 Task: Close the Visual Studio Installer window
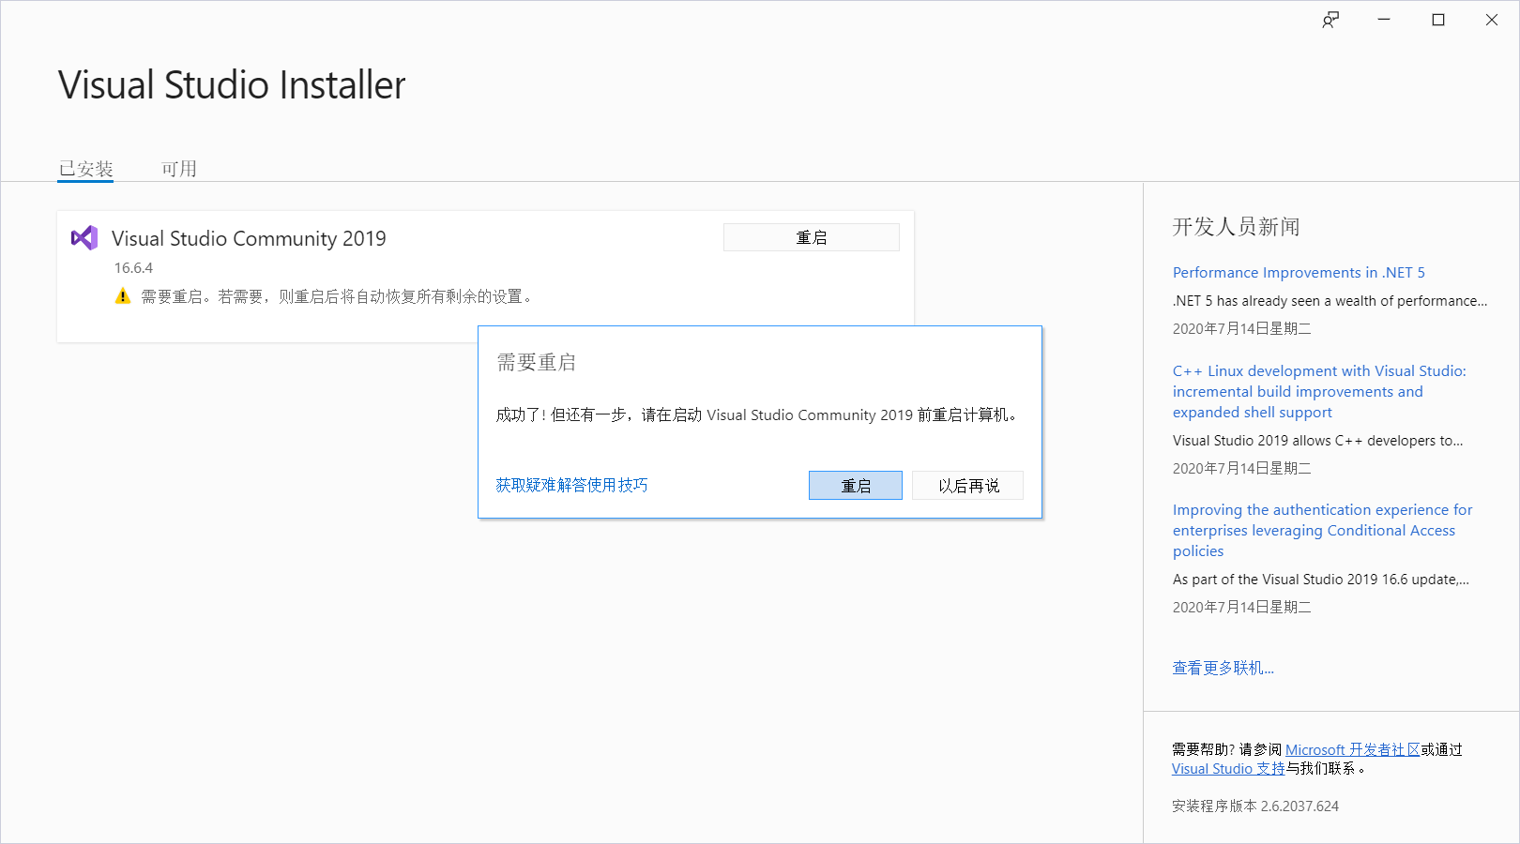(x=1492, y=20)
